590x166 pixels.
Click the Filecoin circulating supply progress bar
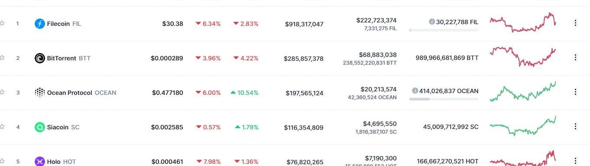(444, 30)
